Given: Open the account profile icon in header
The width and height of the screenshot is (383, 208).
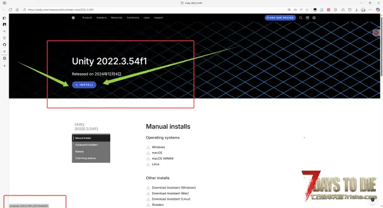Looking at the screenshot, I should (314, 17).
